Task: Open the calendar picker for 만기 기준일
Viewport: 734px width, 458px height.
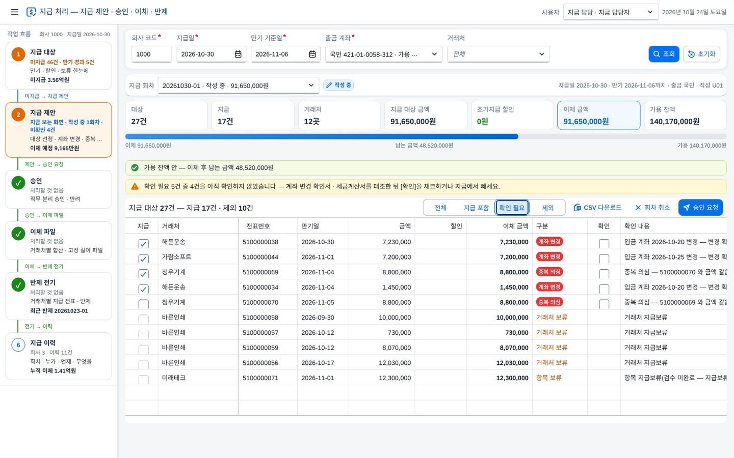Action: [x=312, y=54]
